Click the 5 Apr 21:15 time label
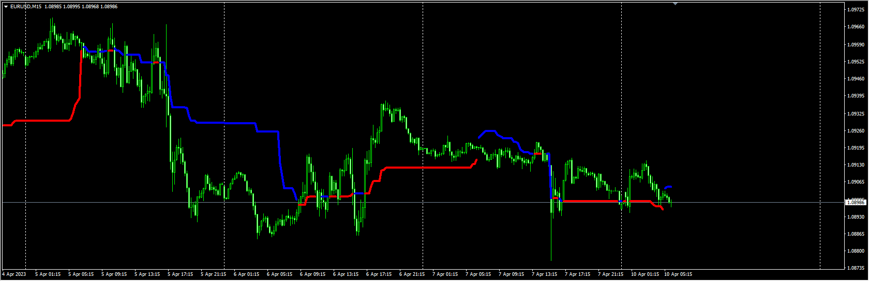This screenshot has height=281, width=869. (213, 274)
